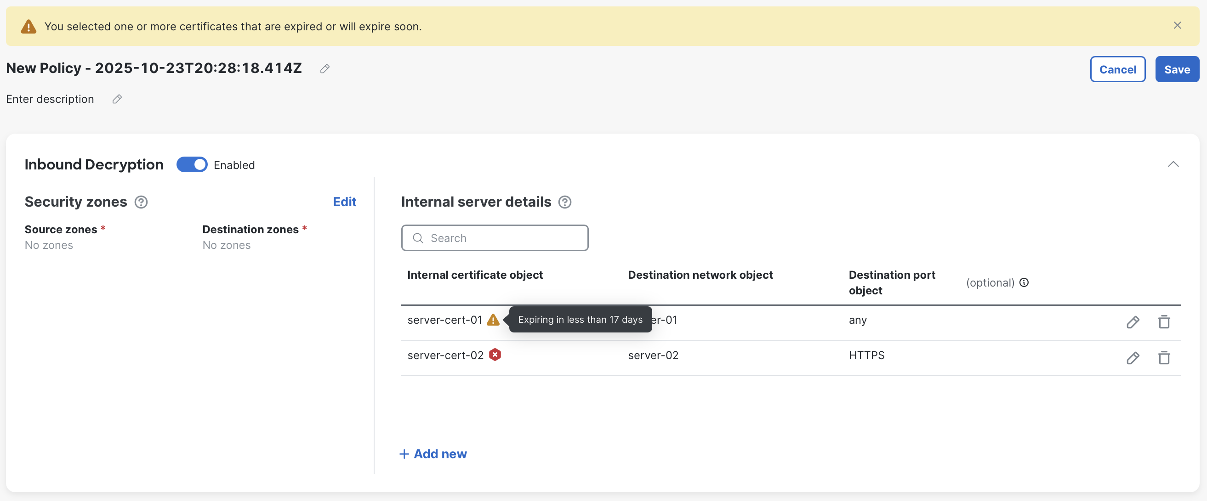Click the info icon next to (optional)
This screenshot has height=501, width=1207.
coord(1024,282)
